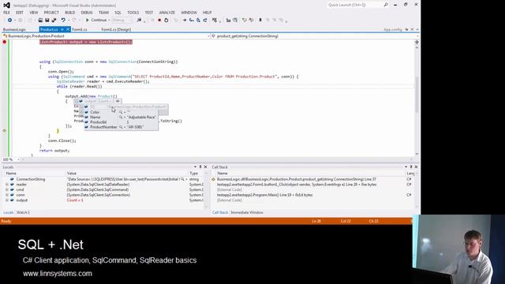Select the ProductId row in the datatip
The image size is (505, 284).
pyautogui.click(x=121, y=122)
